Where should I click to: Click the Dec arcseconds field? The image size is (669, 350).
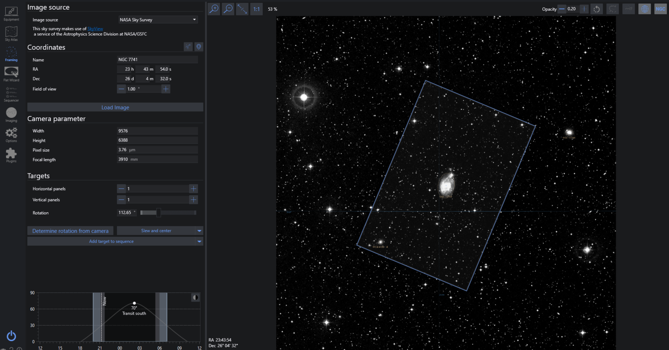click(164, 79)
